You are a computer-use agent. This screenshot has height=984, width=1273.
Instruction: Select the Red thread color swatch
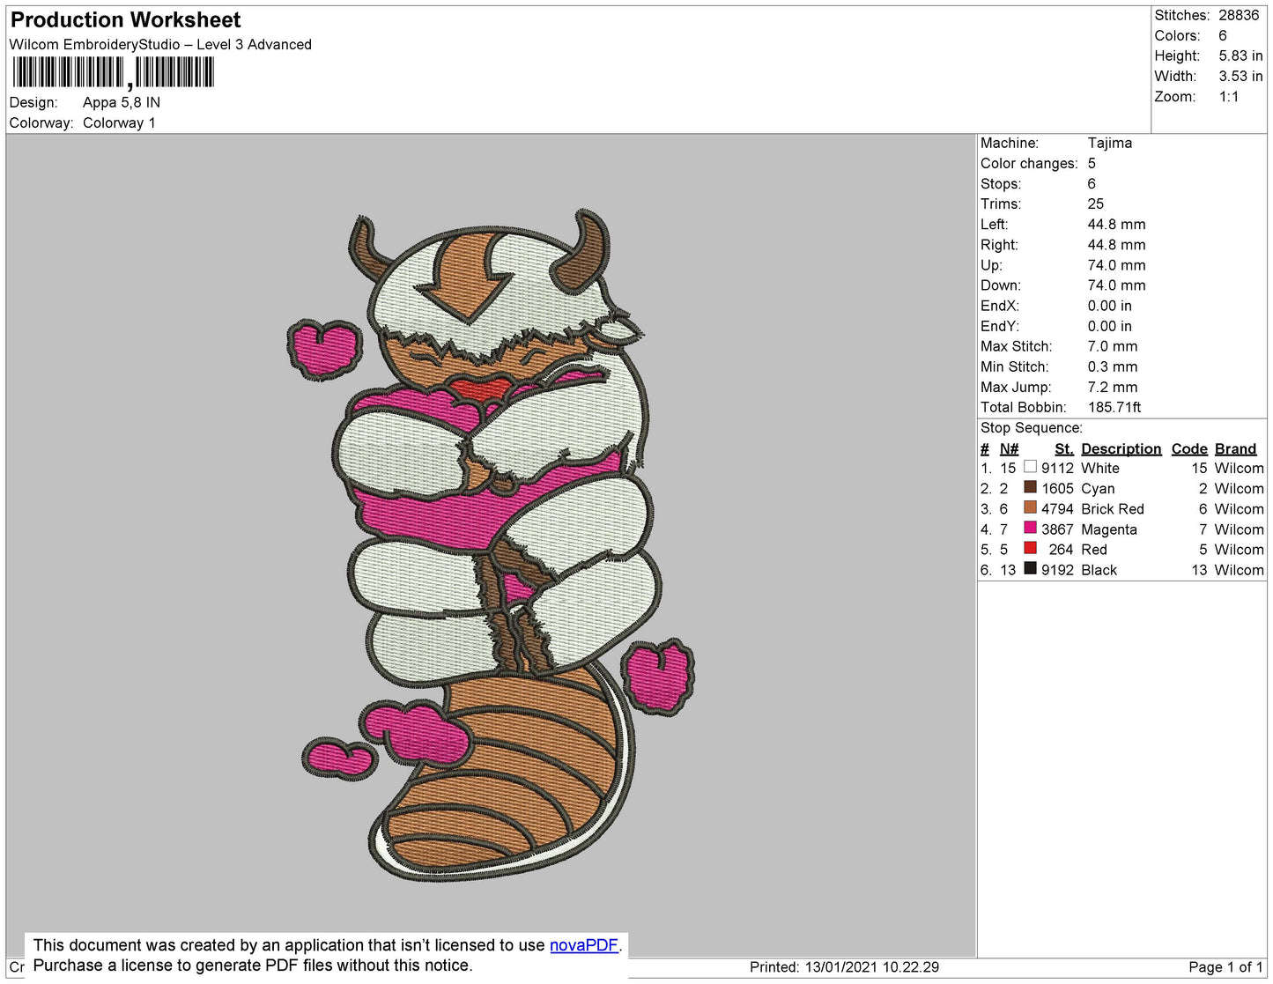coord(1030,548)
